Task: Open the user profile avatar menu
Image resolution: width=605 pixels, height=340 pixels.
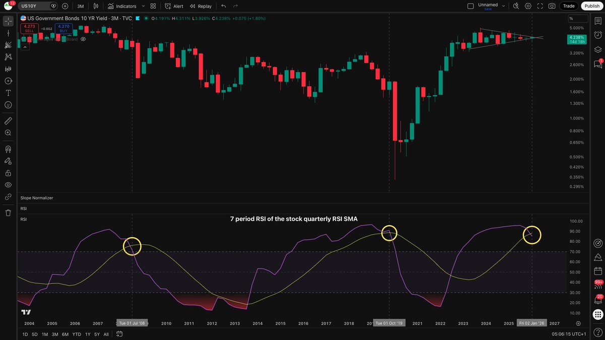Action: point(8,6)
